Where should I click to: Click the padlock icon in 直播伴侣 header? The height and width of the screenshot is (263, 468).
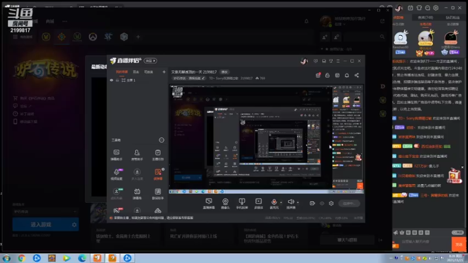(328, 75)
